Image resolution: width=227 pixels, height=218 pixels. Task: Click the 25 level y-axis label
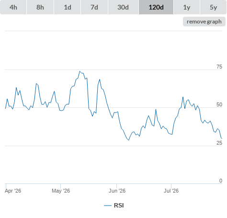click(219, 143)
